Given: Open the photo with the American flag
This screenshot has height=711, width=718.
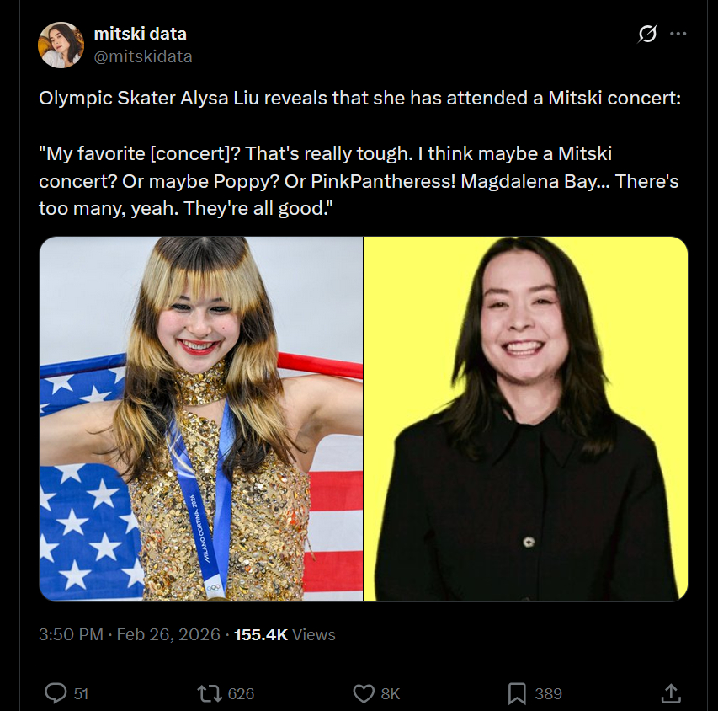Looking at the screenshot, I should pyautogui.click(x=201, y=419).
